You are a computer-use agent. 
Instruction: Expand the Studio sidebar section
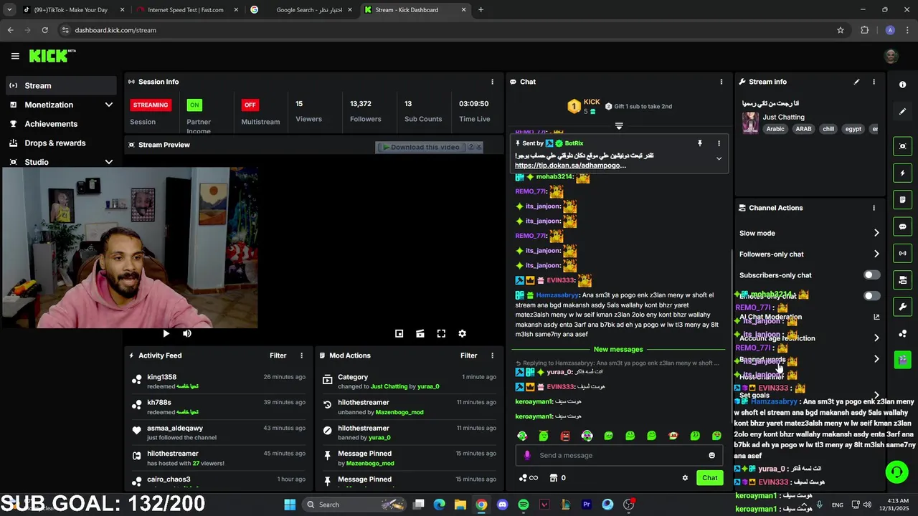tap(109, 162)
